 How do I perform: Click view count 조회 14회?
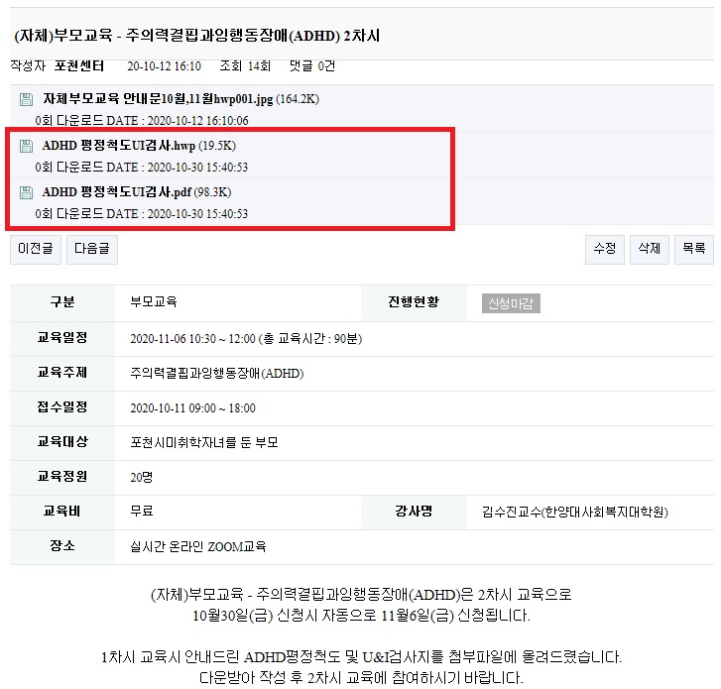pyautogui.click(x=245, y=66)
